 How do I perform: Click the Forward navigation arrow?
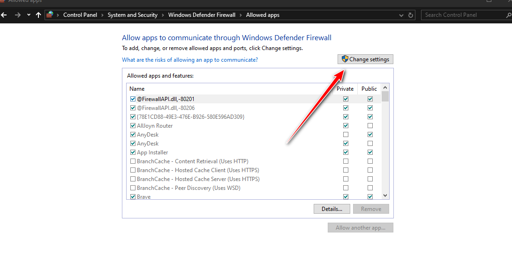pos(17,15)
